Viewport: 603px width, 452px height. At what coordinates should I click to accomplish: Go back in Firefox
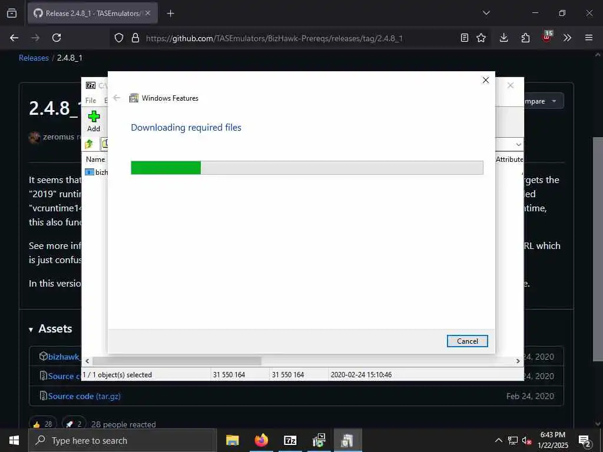click(14, 38)
